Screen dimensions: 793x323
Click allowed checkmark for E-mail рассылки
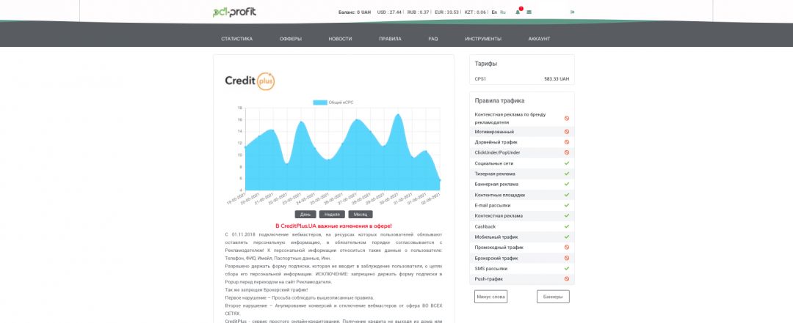(x=566, y=205)
